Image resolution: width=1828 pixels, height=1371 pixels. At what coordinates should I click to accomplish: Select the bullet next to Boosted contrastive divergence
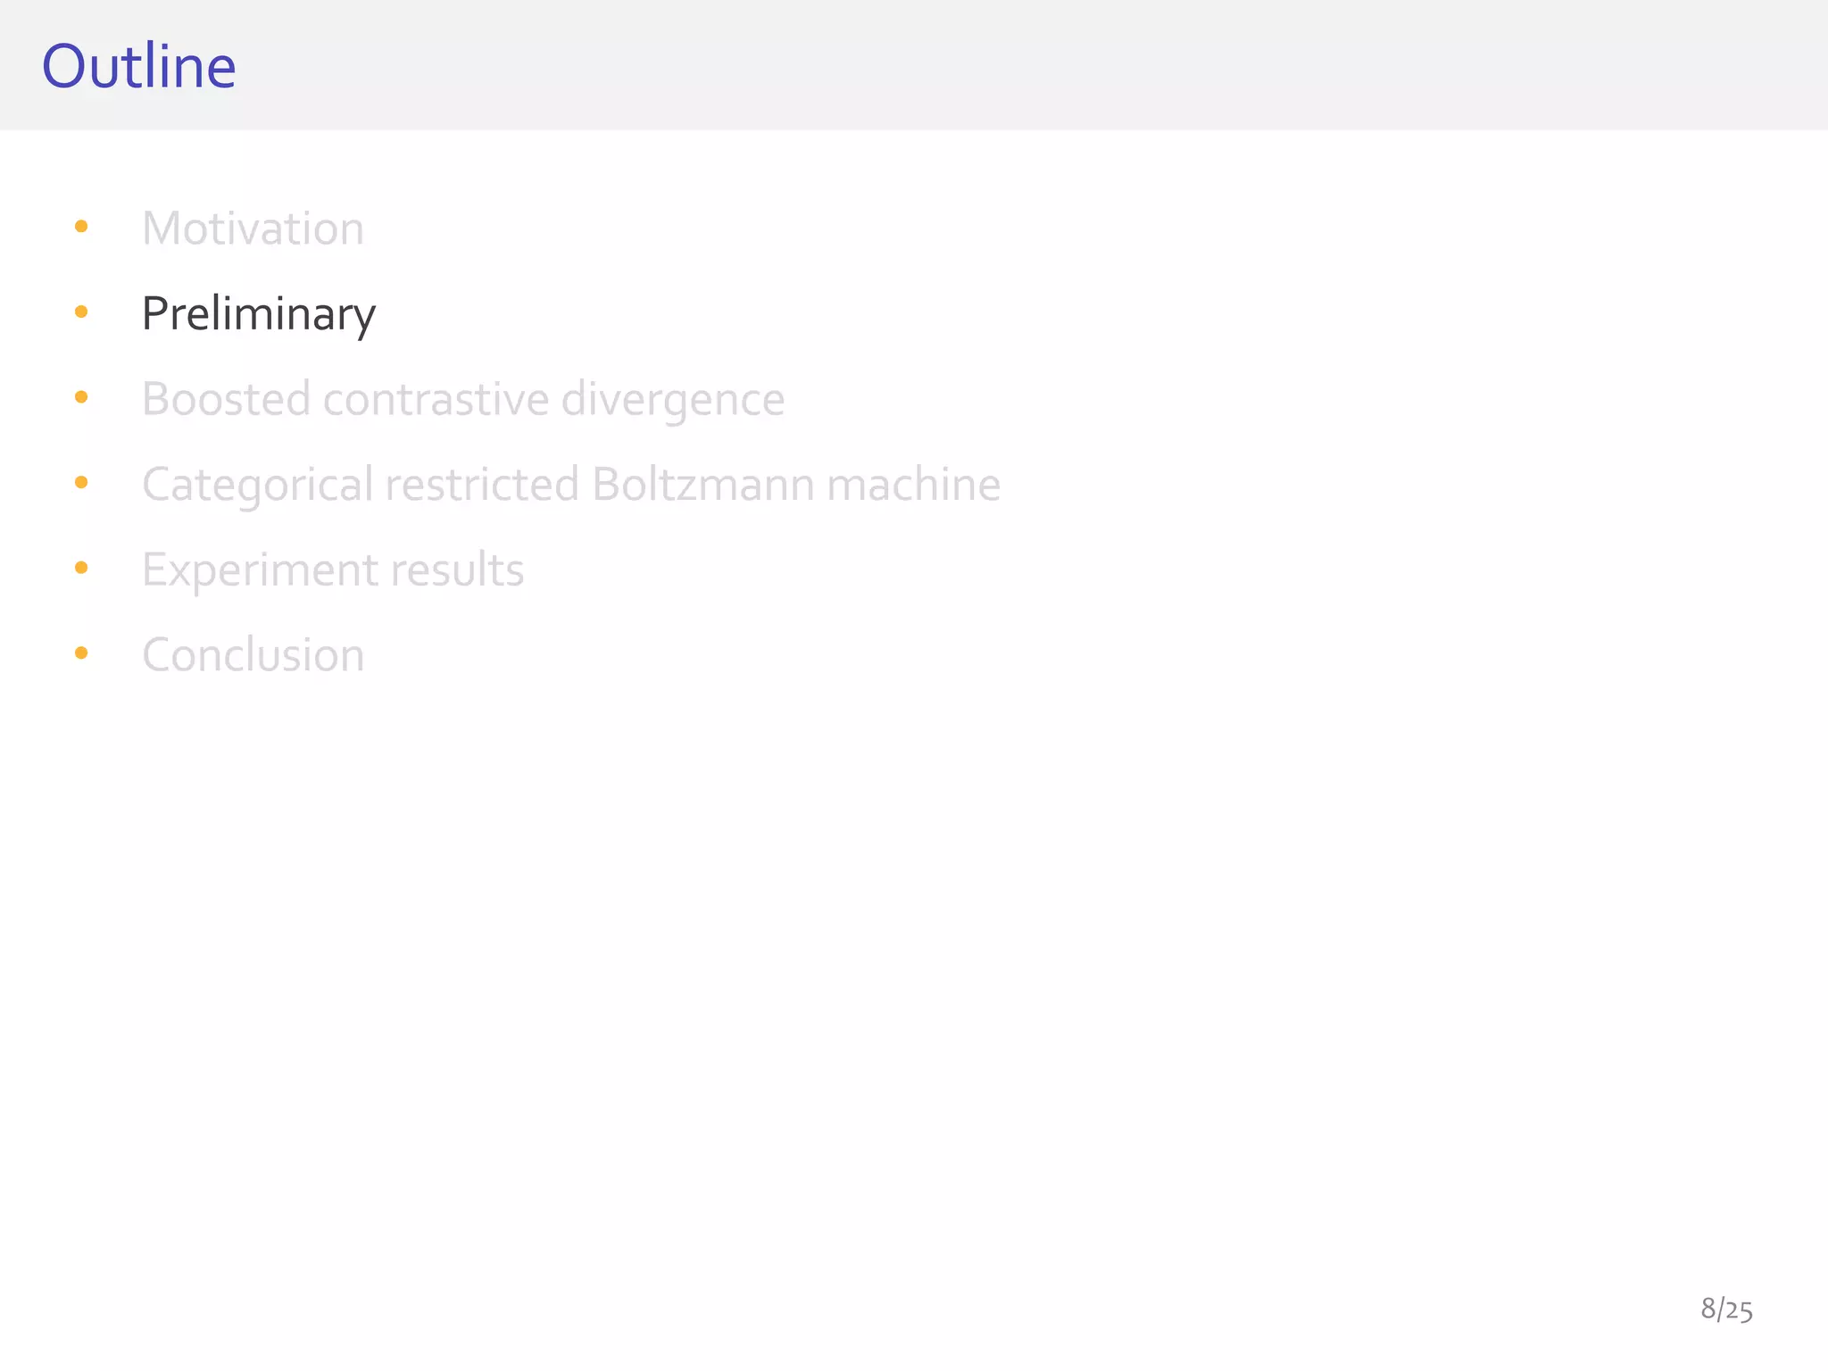81,397
